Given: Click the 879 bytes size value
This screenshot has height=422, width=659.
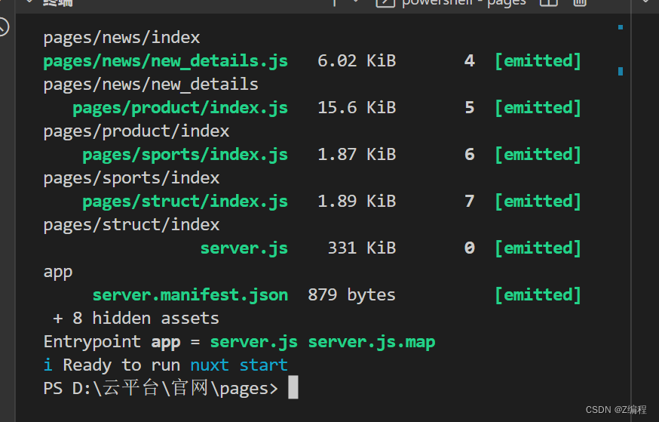Looking at the screenshot, I should click(x=351, y=295).
